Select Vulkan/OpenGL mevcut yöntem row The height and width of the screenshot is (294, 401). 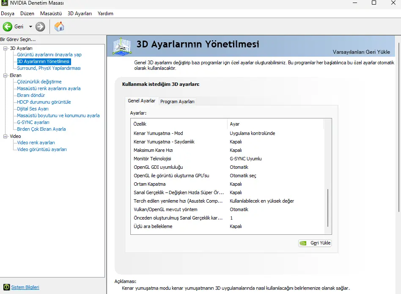point(228,209)
